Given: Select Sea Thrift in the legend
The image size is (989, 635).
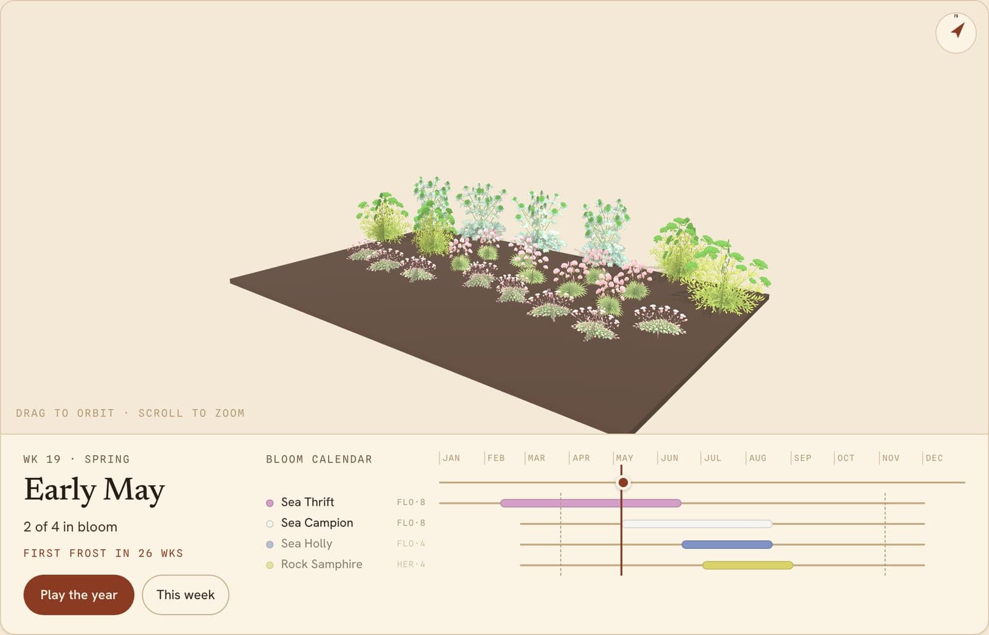Looking at the screenshot, I should point(307,502).
